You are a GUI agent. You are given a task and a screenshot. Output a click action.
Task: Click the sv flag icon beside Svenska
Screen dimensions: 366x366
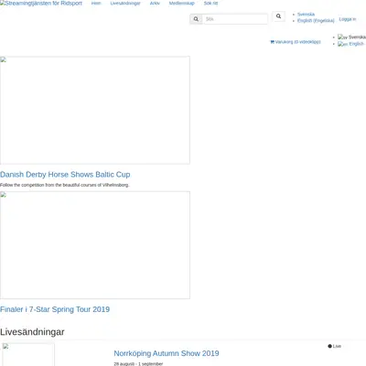point(342,38)
